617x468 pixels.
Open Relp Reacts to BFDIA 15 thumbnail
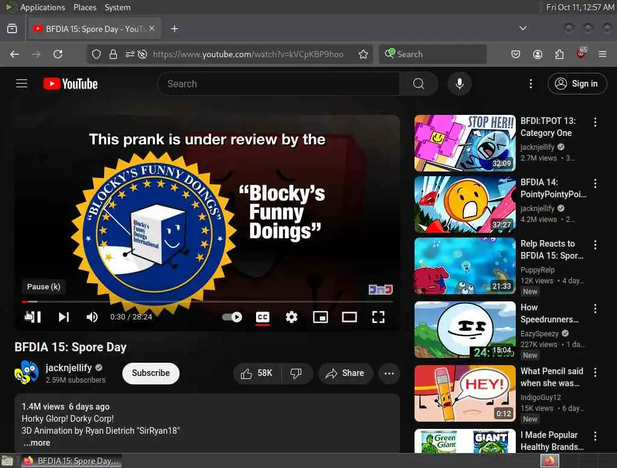point(465,266)
